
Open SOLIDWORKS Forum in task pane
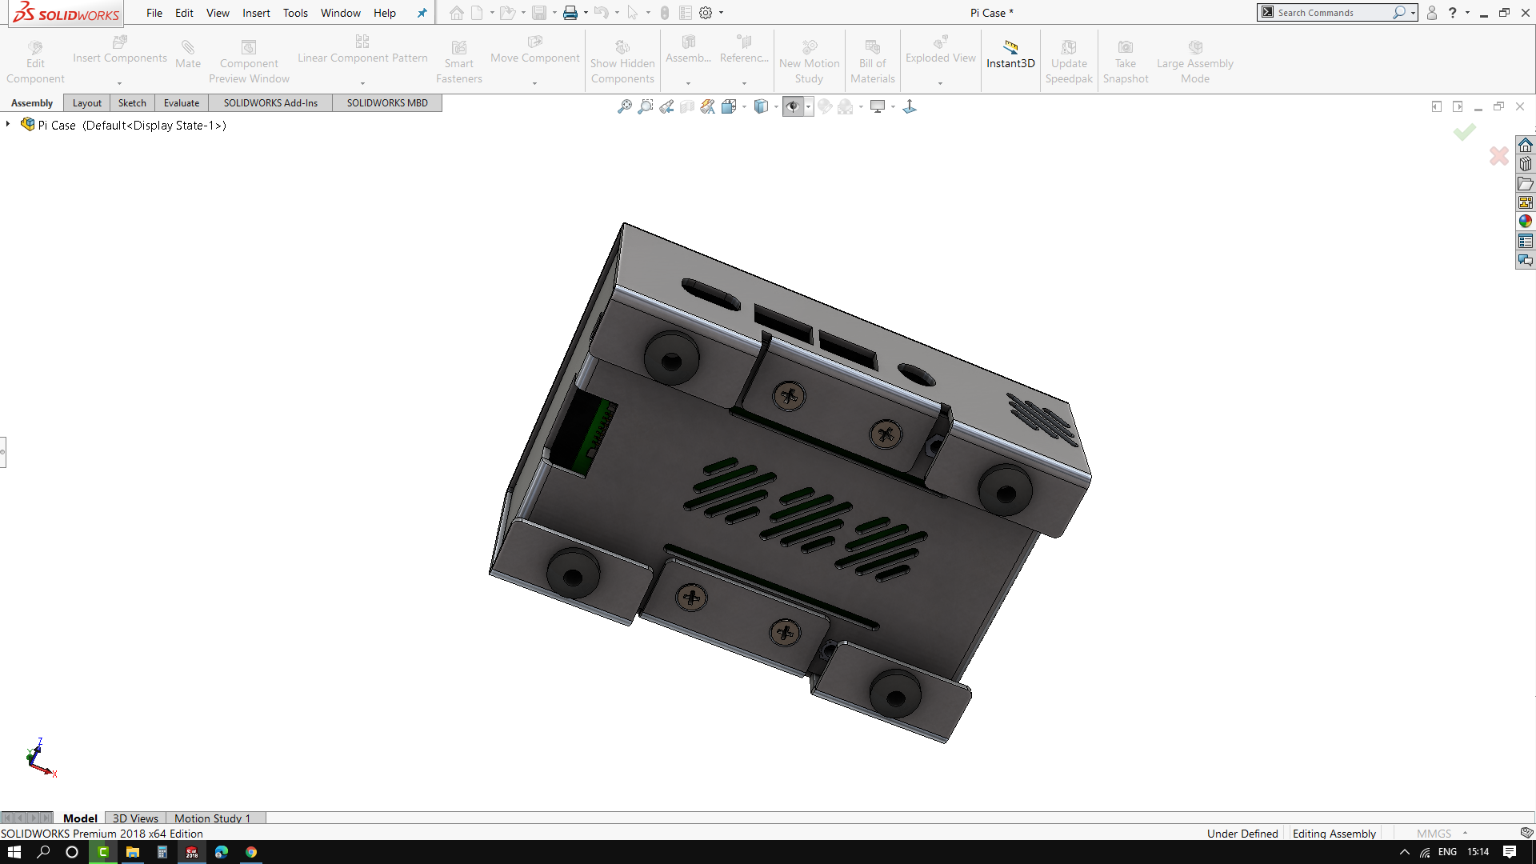(x=1526, y=260)
